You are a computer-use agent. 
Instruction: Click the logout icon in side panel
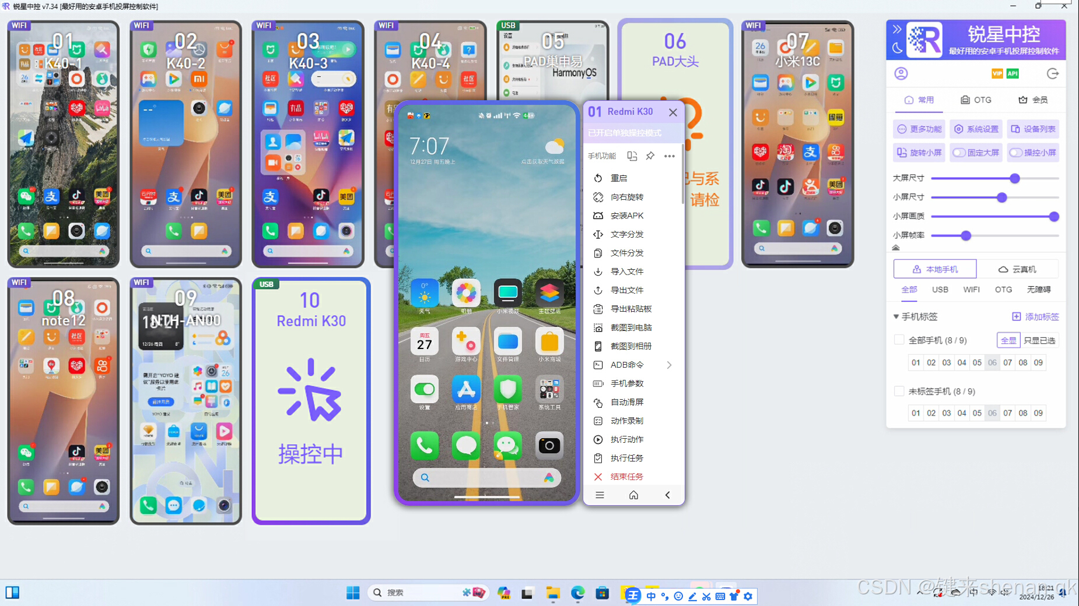click(1053, 73)
